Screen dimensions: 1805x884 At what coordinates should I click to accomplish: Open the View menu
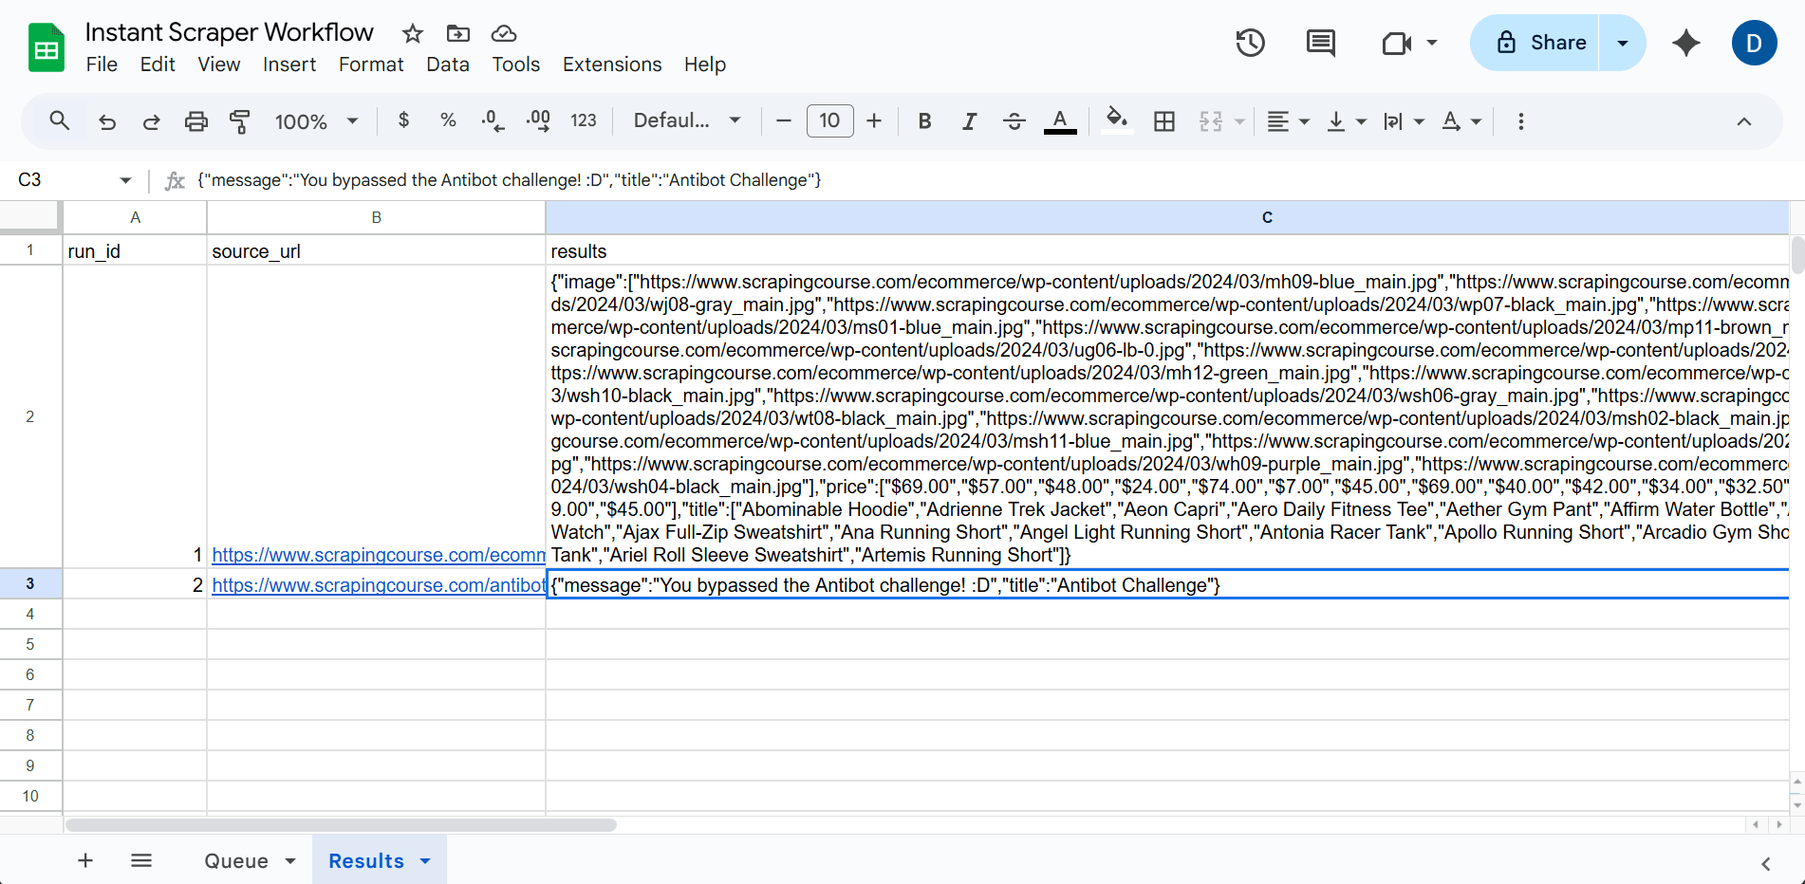click(x=218, y=64)
